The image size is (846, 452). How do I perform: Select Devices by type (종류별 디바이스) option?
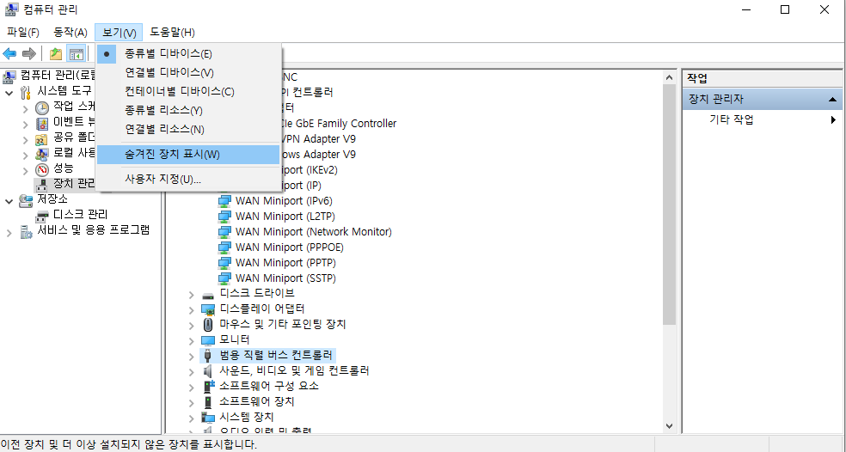pos(188,54)
